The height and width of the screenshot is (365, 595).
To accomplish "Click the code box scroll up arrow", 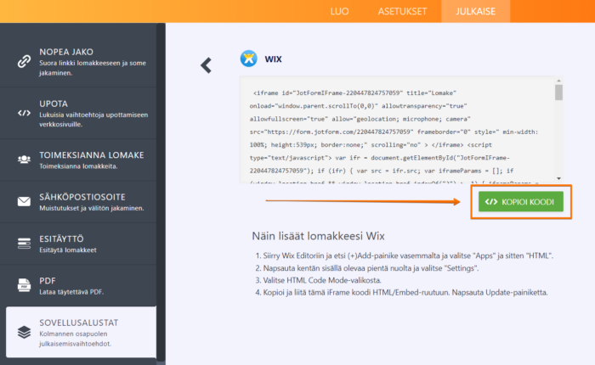I will pos(558,81).
